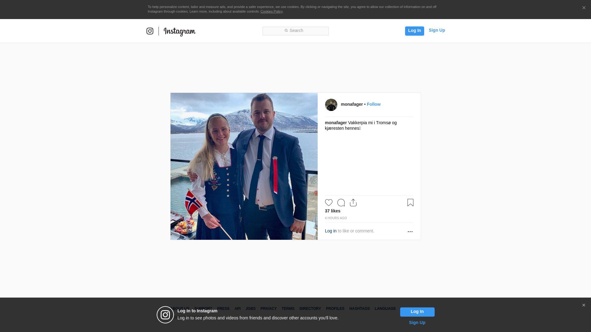Open the HASHTAGS footer menu item
Viewport: 591px width, 332px height.
[x=359, y=309]
